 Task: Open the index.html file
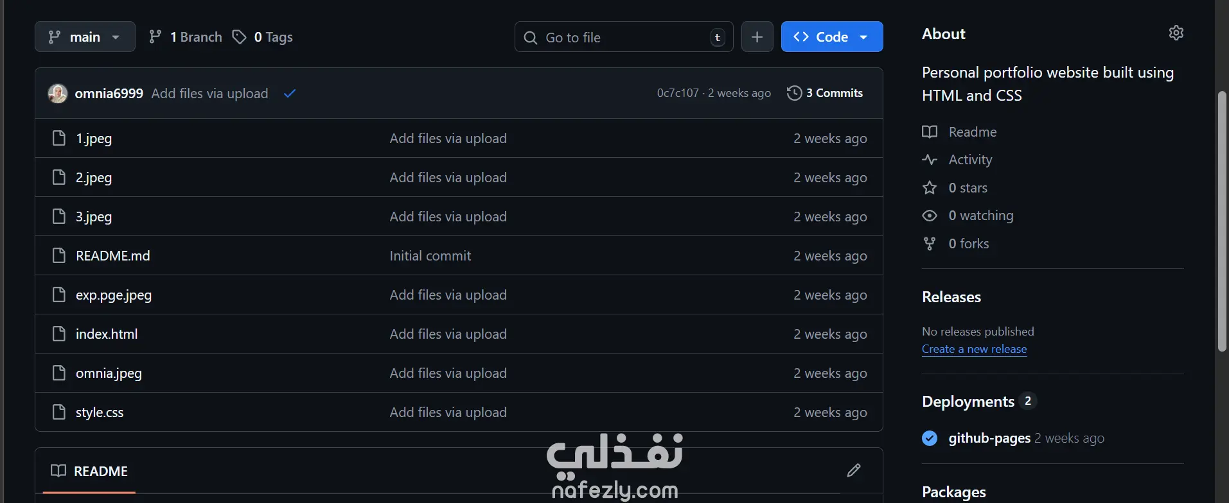point(107,334)
